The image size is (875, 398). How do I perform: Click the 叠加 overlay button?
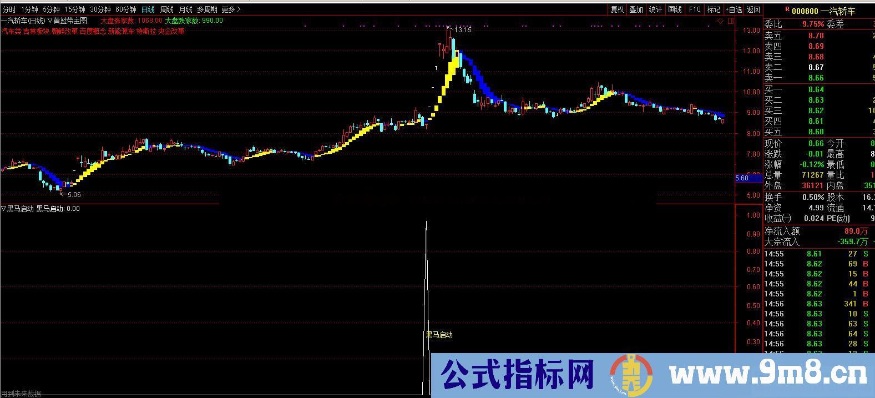point(636,9)
